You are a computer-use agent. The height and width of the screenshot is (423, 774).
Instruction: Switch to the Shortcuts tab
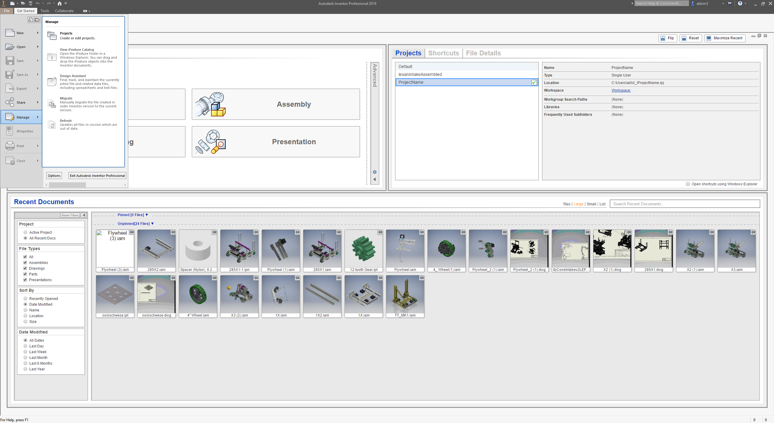tap(443, 53)
